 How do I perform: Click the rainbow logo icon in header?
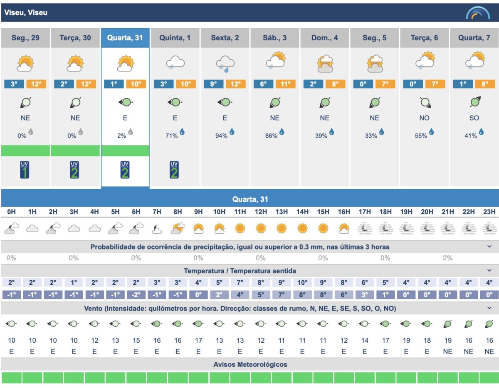pos(478,13)
